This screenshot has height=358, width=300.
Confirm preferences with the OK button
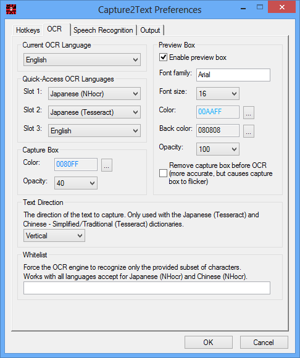tap(209, 343)
